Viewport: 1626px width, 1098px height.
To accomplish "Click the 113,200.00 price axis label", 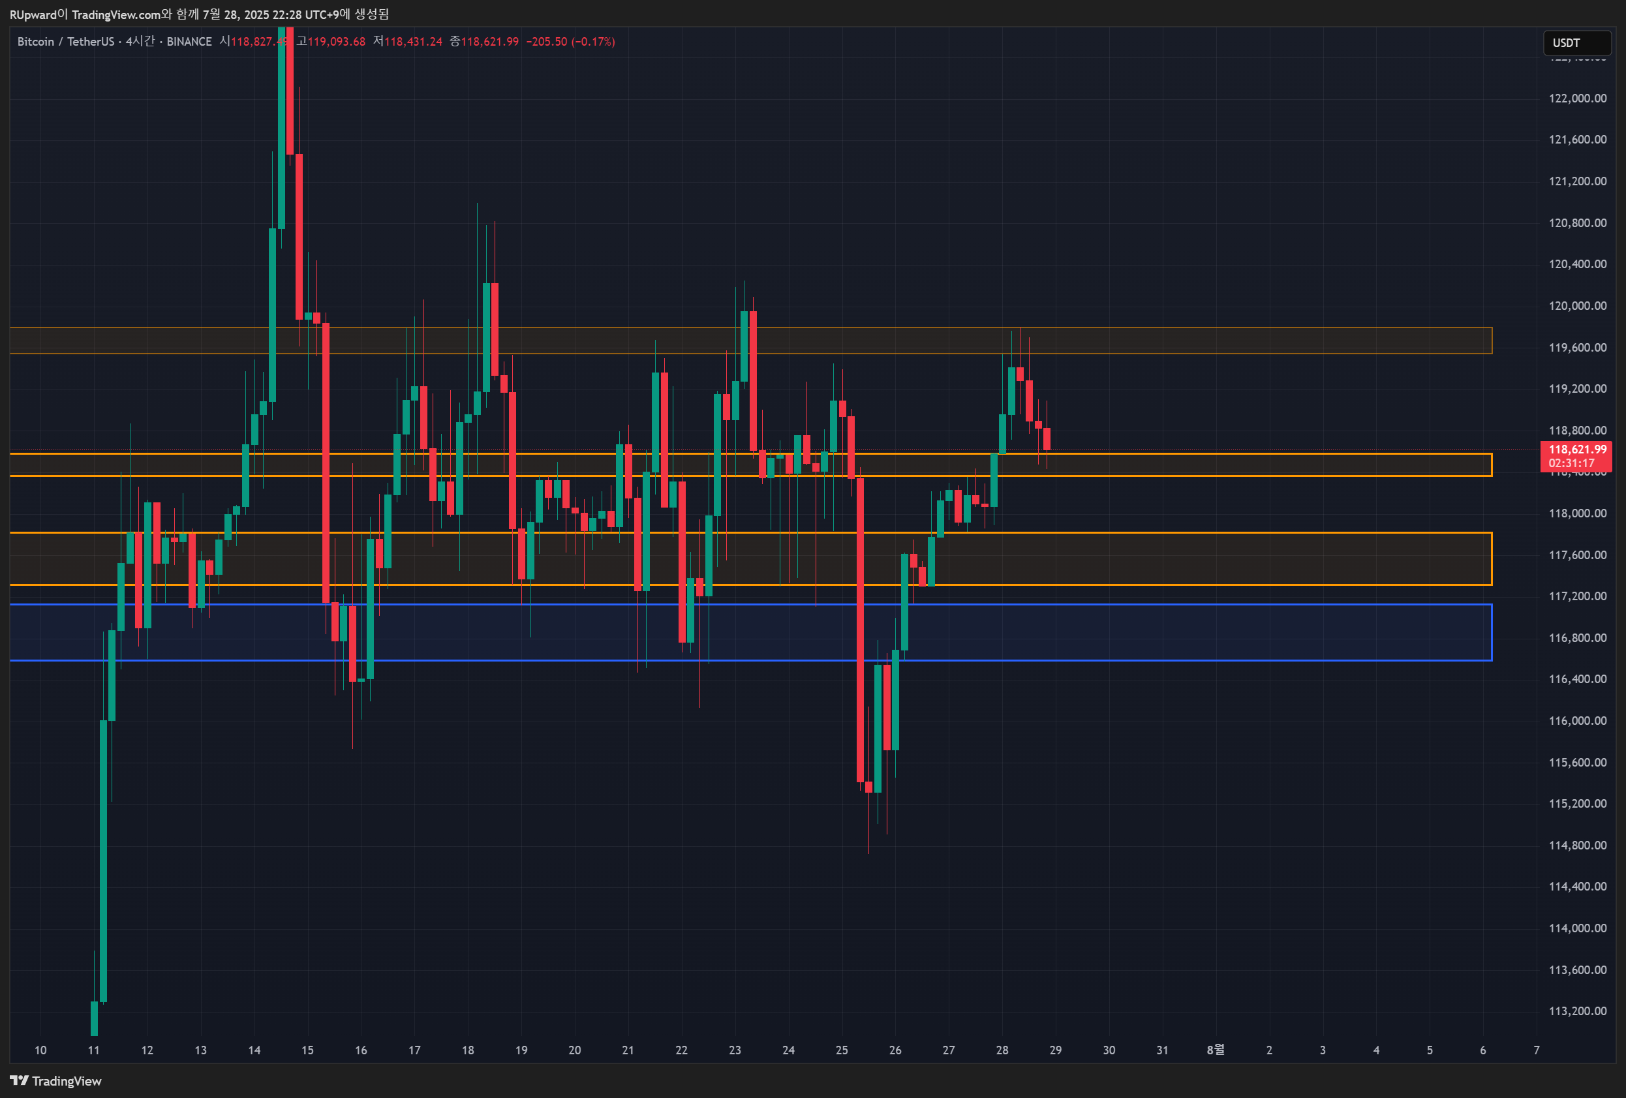I will click(x=1577, y=1011).
